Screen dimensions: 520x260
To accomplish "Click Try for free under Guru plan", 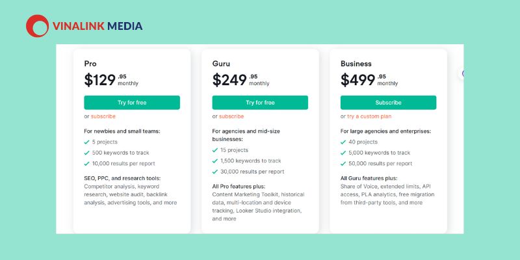I will tap(260, 103).
